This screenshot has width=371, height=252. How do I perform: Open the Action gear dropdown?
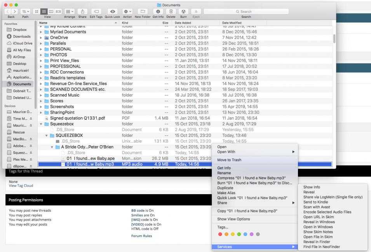pos(127,12)
